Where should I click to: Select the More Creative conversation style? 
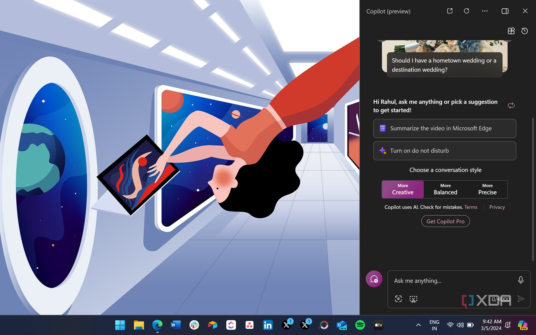click(403, 189)
